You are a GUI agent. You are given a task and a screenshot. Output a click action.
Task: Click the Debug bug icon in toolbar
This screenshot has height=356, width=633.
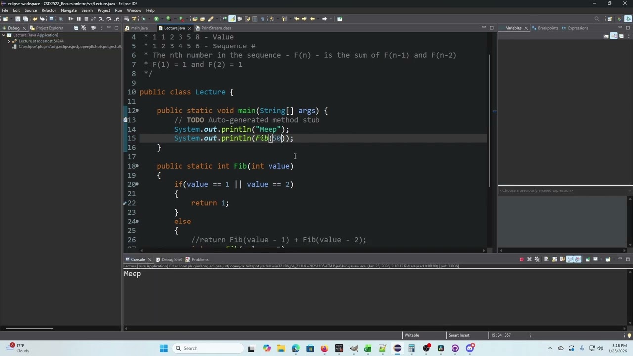click(144, 19)
